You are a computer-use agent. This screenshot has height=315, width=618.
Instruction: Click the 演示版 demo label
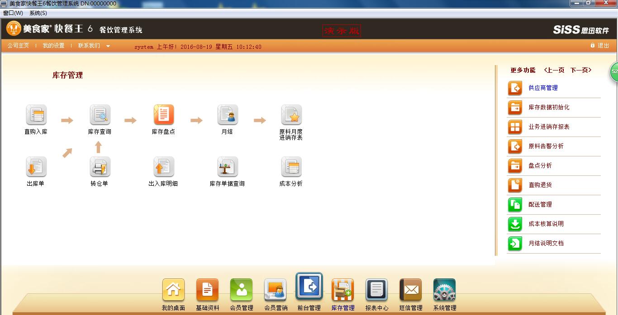pos(342,31)
